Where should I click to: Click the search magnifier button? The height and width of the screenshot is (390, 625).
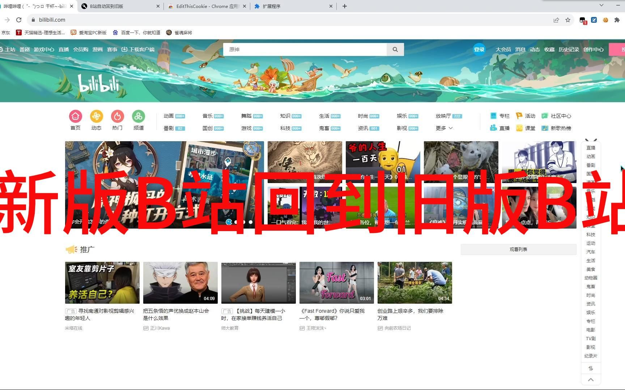pyautogui.click(x=395, y=49)
